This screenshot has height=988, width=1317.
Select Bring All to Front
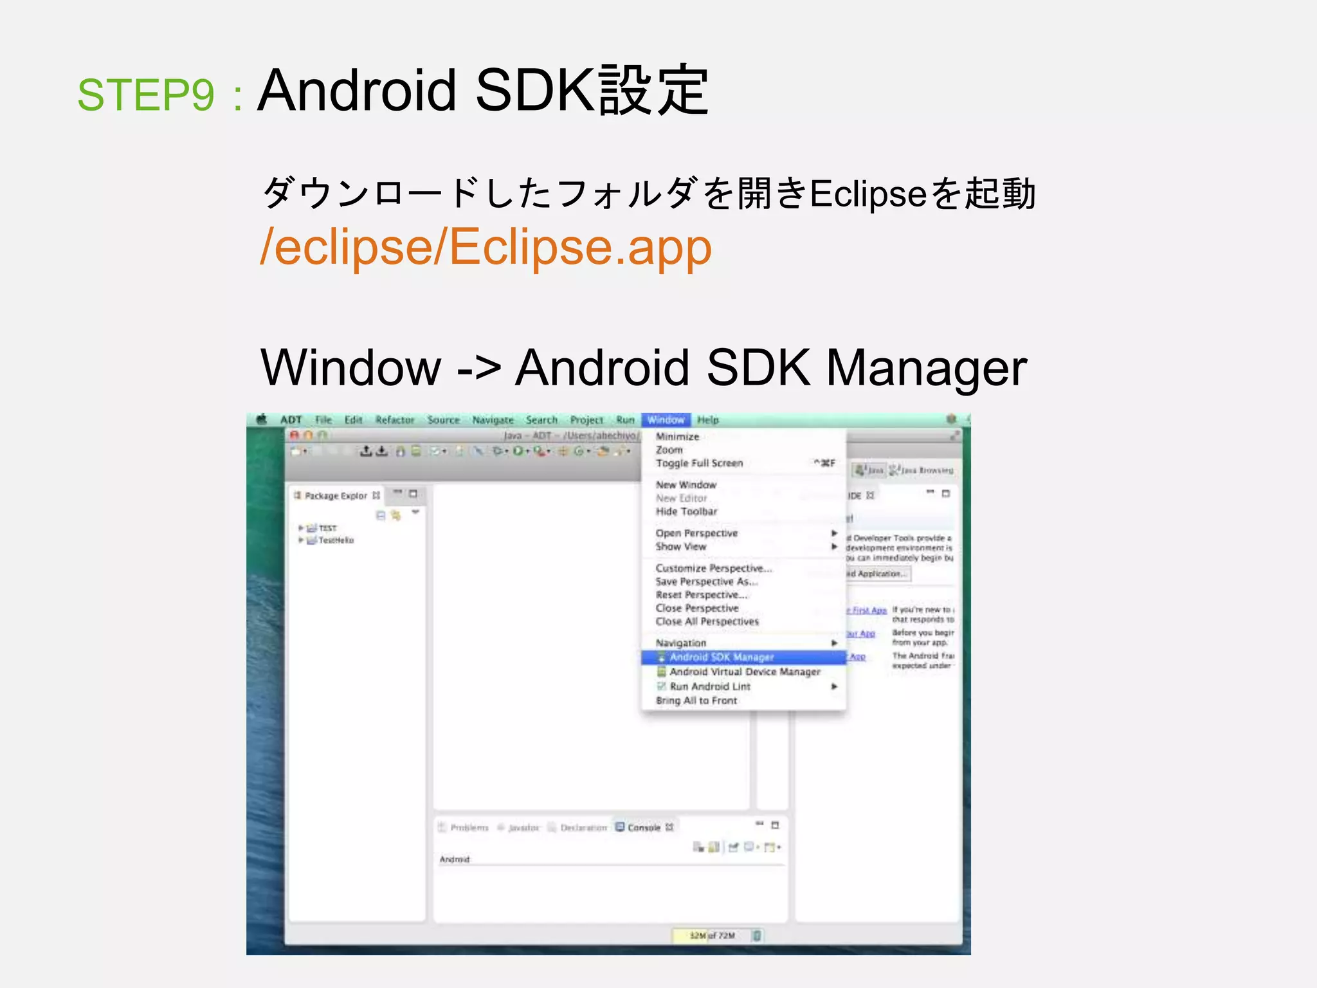(x=743, y=700)
